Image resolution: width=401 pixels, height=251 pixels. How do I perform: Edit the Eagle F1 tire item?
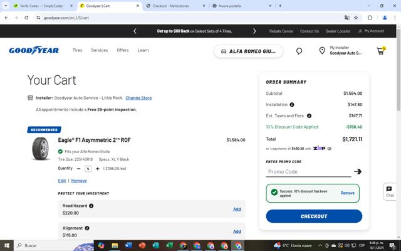[62, 181]
